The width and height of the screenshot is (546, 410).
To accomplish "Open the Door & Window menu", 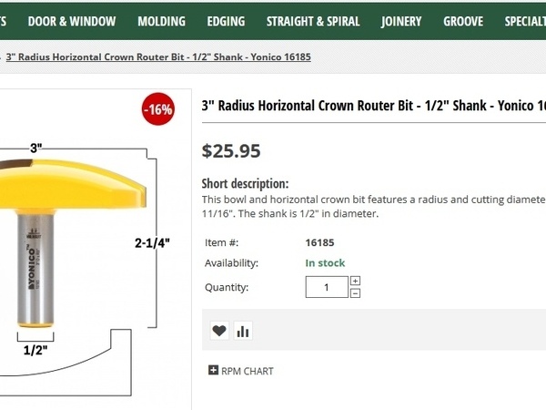I will [72, 21].
